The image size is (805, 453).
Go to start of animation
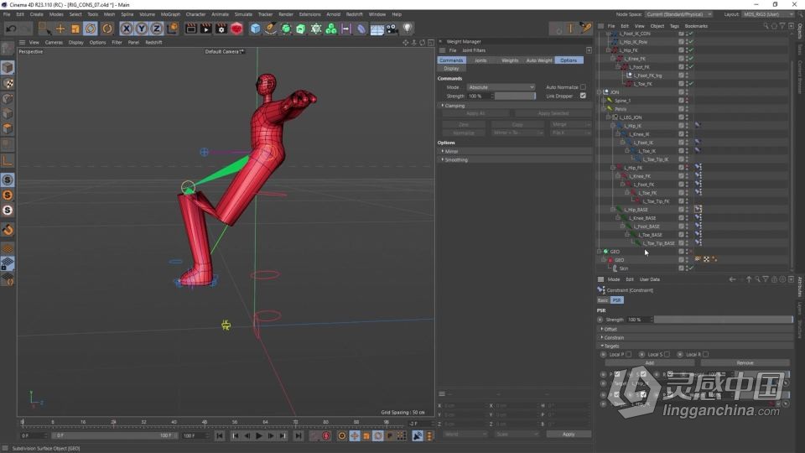tap(220, 435)
